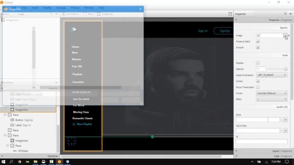Open the Arrange menu

61,8
